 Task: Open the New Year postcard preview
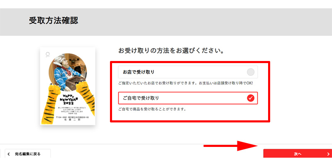[68, 86]
